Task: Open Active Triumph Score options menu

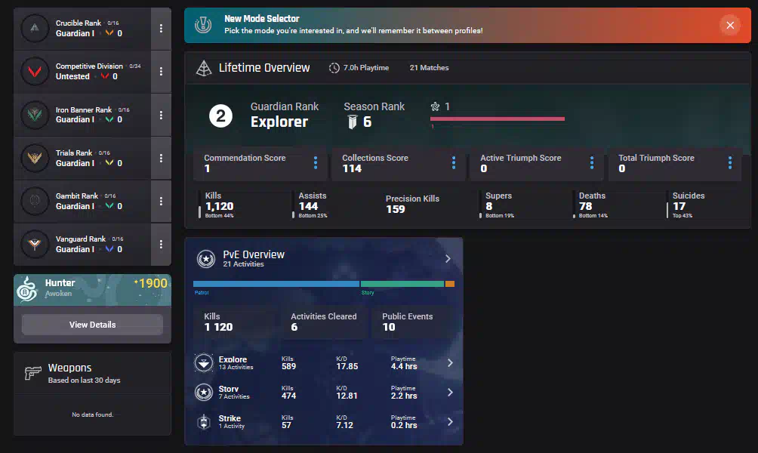Action: point(592,162)
